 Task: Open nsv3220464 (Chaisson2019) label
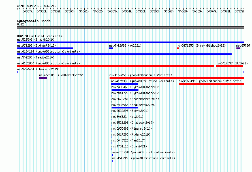click(x=38, y=69)
